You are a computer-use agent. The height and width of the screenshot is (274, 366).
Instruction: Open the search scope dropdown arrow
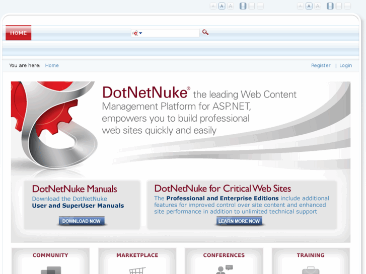tap(140, 33)
